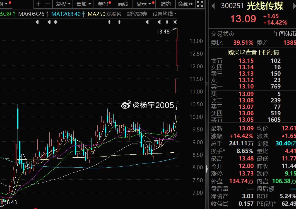The width and height of the screenshot is (296, 209).
Task: Click 委比 value 39.51%
Action: pos(243,43)
